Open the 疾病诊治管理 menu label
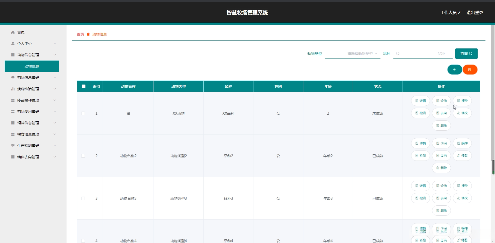The image size is (495, 243). tap(28, 89)
